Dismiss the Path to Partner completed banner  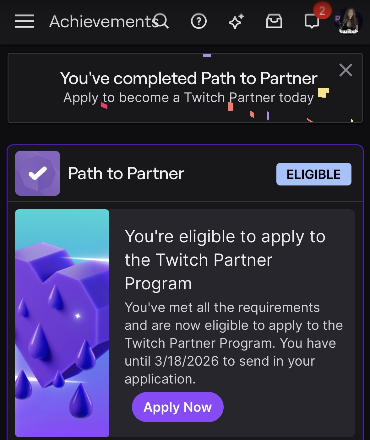point(346,70)
